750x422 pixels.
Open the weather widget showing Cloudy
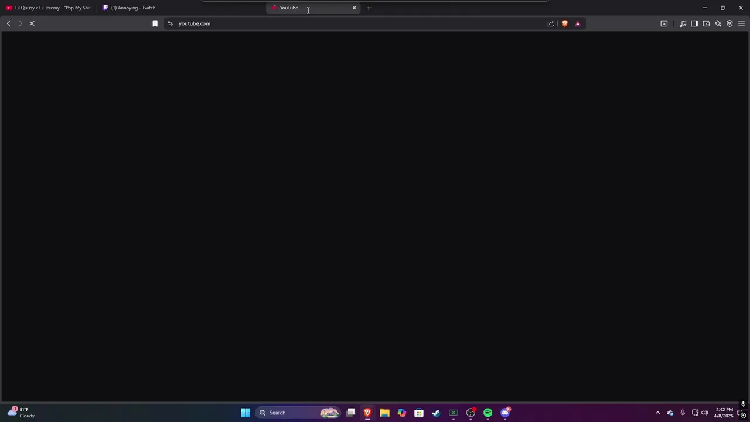click(x=21, y=413)
